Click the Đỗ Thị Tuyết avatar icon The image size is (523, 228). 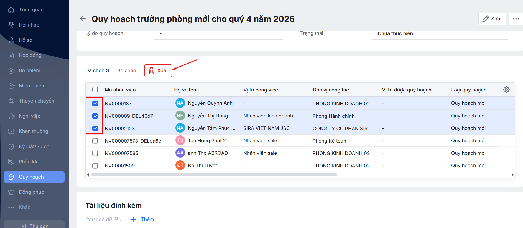coord(180,165)
